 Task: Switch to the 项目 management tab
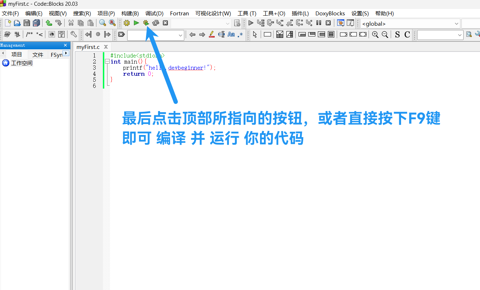(x=17, y=55)
